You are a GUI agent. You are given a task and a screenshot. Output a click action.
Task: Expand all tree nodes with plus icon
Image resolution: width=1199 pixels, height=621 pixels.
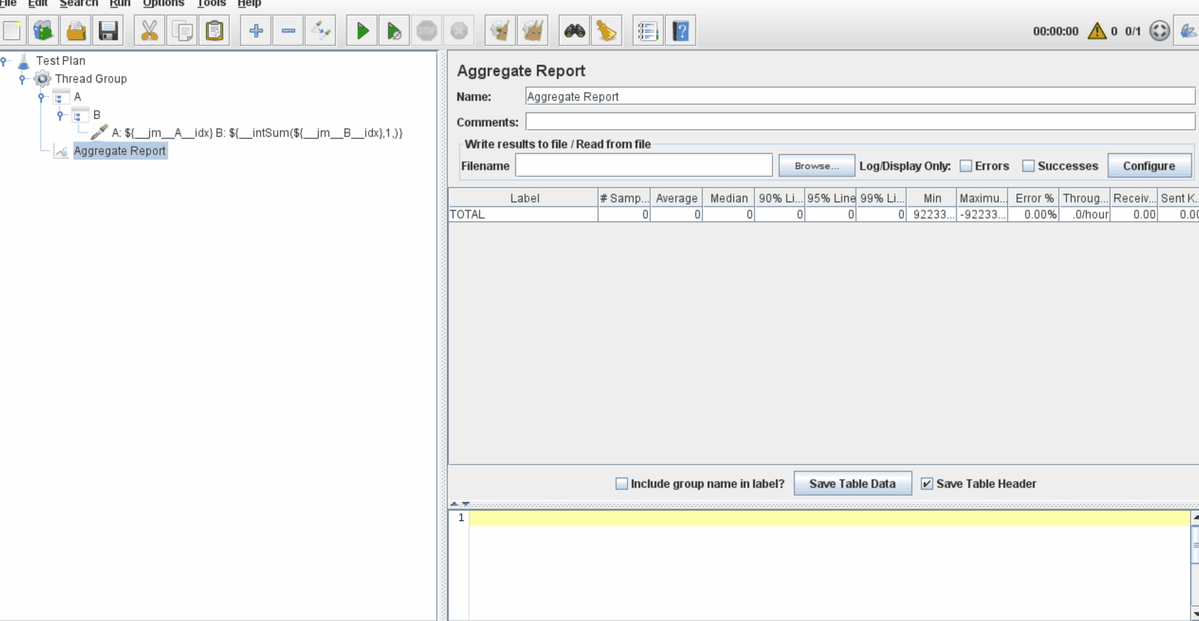(256, 30)
